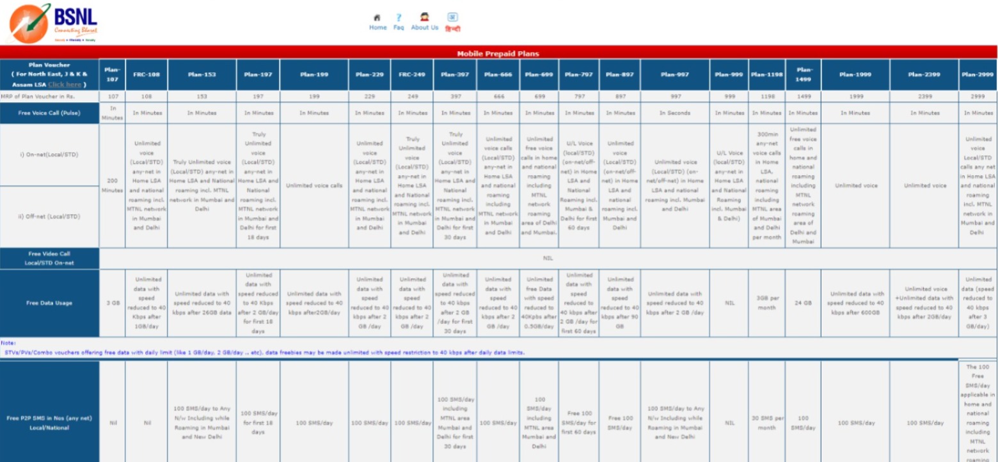Select the Plan-2399 column header
The height and width of the screenshot is (462, 998).
(924, 75)
